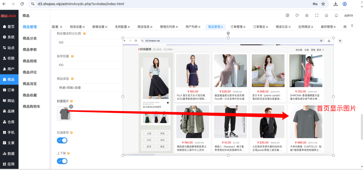Click the plus button beside the embedded screenshot
363x170 pixels.
340,41
